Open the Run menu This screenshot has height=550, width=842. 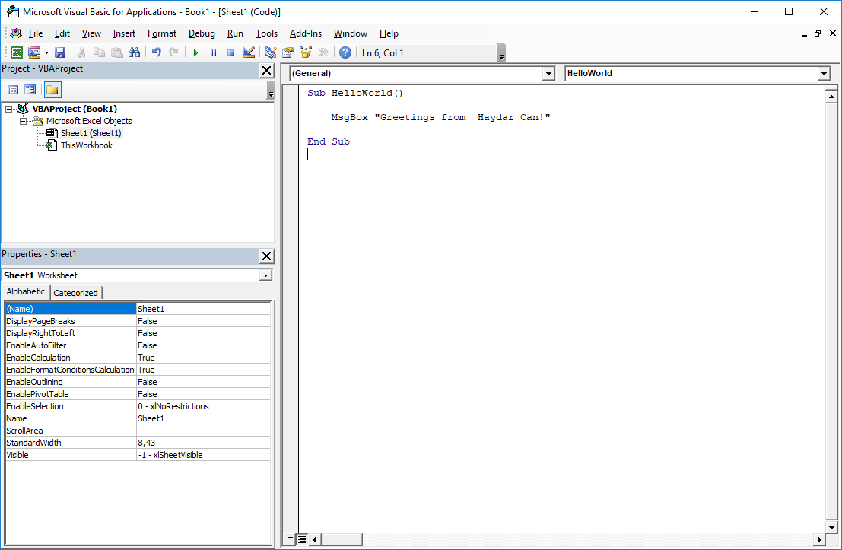point(235,33)
